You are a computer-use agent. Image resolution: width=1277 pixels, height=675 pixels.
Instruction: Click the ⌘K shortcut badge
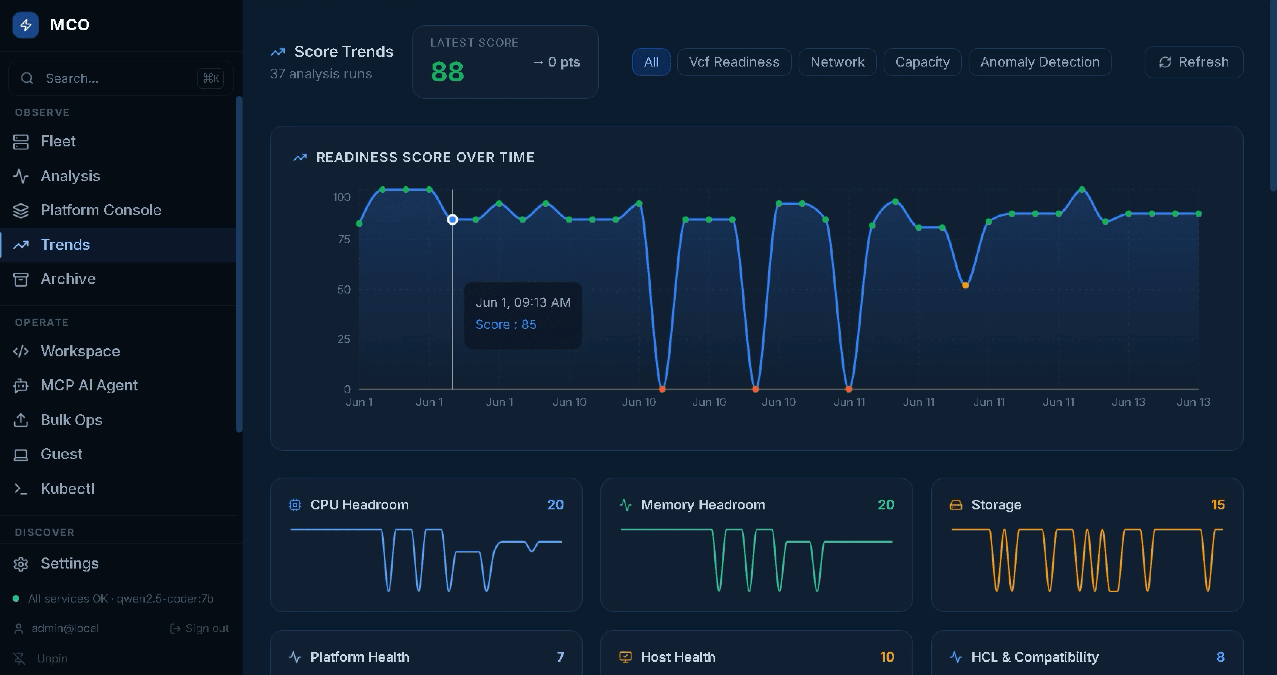point(211,78)
